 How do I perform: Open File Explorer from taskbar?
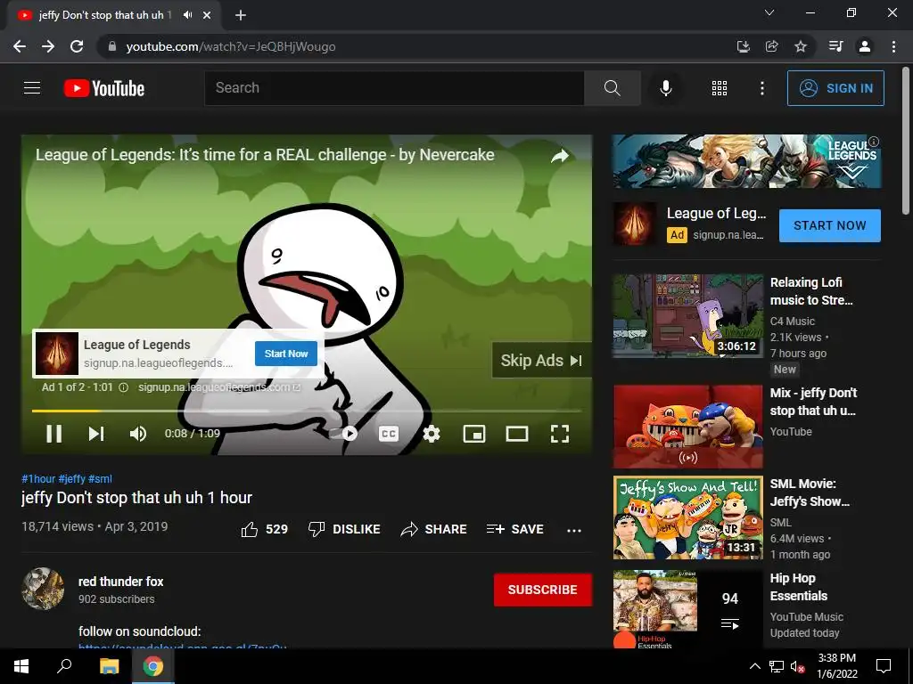tap(109, 666)
